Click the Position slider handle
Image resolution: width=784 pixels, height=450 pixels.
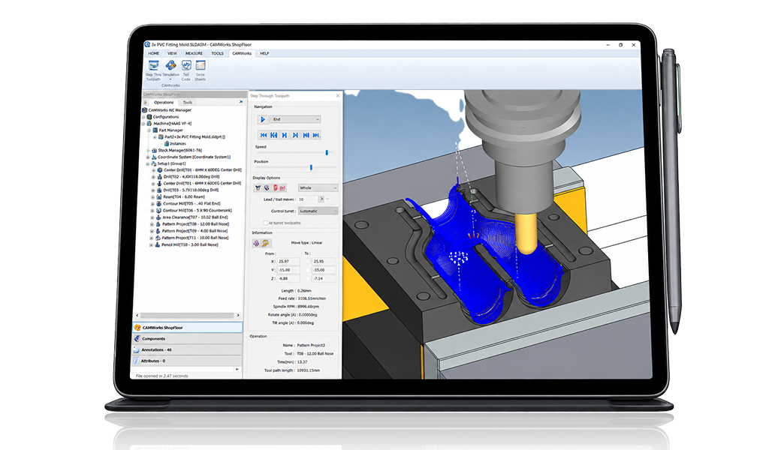tap(311, 168)
